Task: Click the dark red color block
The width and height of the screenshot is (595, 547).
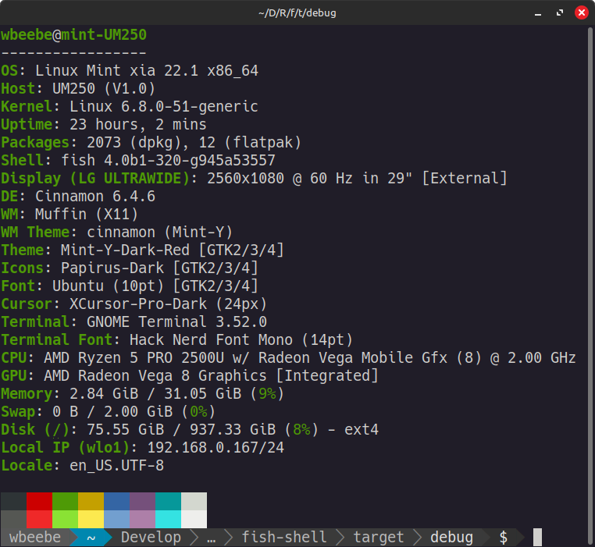Action: coord(40,501)
